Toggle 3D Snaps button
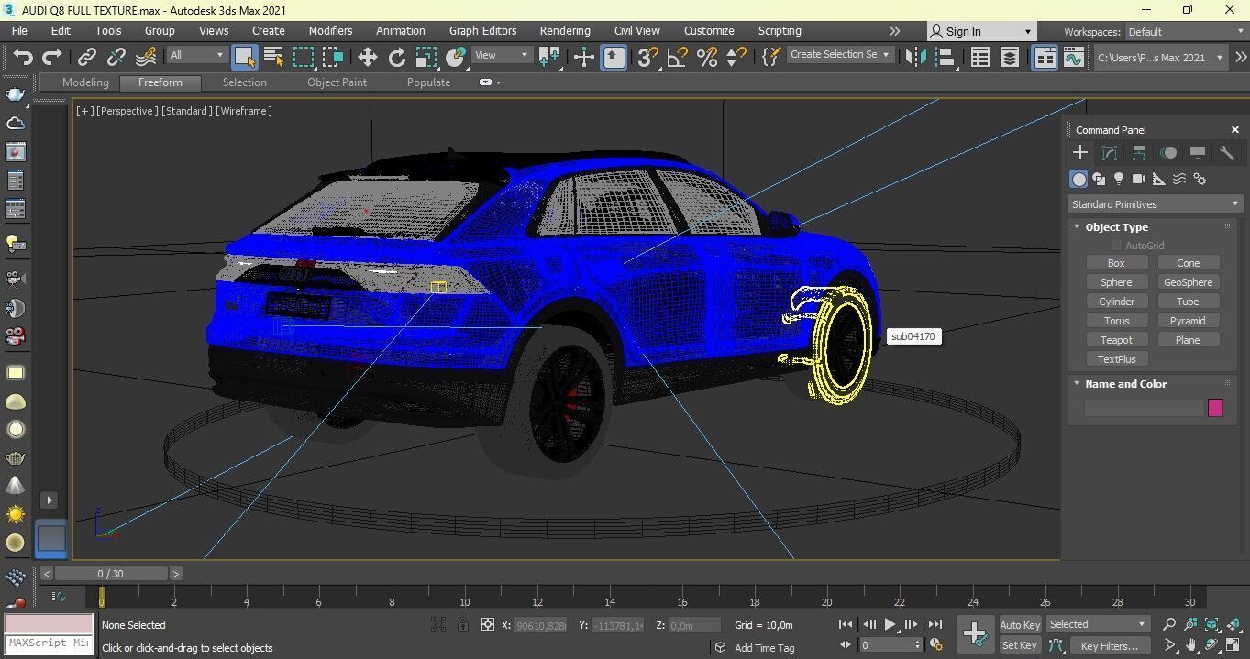The height and width of the screenshot is (659, 1250). click(x=647, y=58)
